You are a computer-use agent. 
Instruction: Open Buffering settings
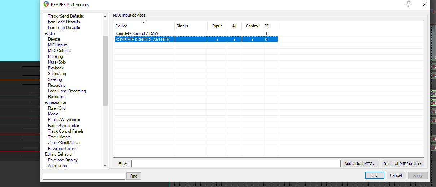(56, 56)
